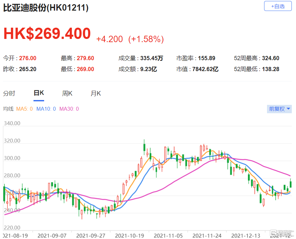Select the 日K daily chart tab
The height and width of the screenshot is (239, 296).
(x=39, y=93)
